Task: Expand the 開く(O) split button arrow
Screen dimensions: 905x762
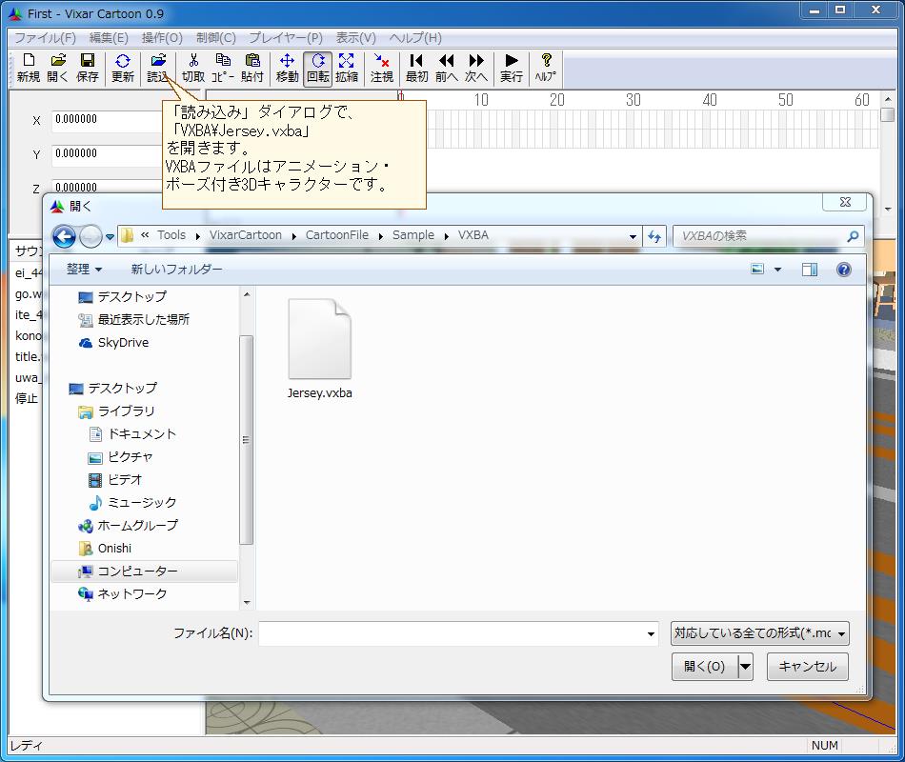Action: tap(743, 667)
